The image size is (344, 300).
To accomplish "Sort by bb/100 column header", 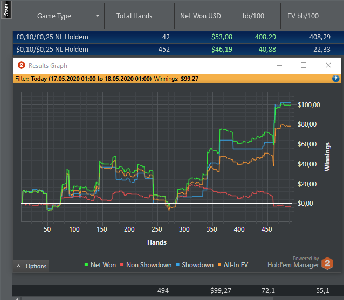I will tap(253, 16).
